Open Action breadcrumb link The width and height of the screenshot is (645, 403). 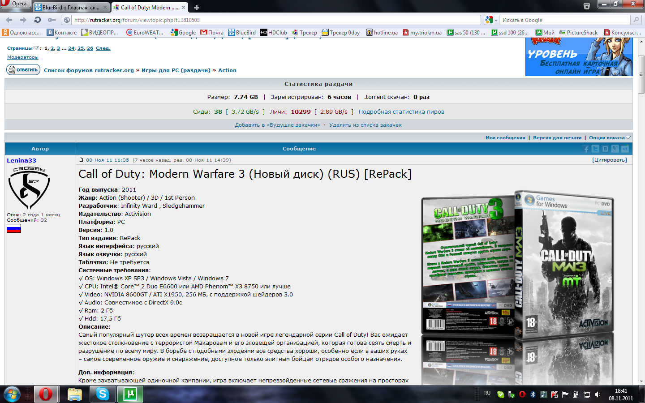pyautogui.click(x=227, y=70)
